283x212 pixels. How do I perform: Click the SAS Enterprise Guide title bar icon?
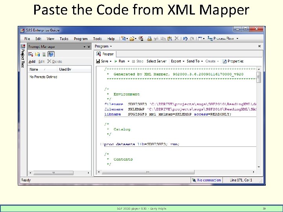[x=22, y=30]
